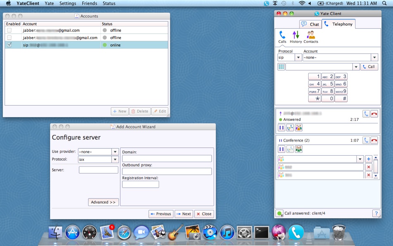The height and width of the screenshot is (246, 393).
Task: Go to Previous wizard step
Action: coord(161,214)
